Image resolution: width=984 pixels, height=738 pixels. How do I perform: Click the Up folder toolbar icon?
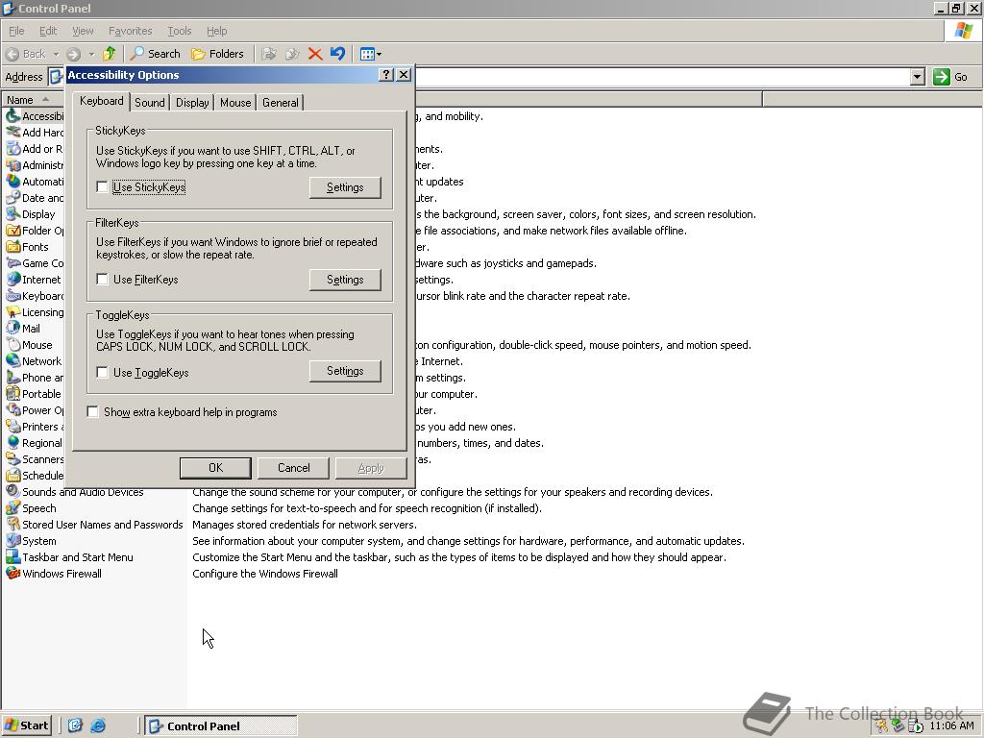click(x=110, y=54)
